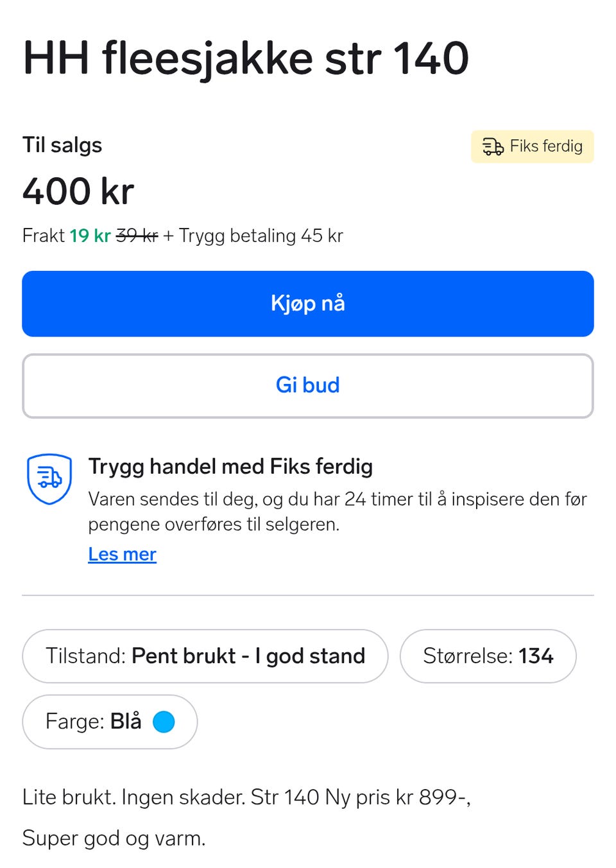Click the Trygg betaling 45 kr text

(261, 236)
